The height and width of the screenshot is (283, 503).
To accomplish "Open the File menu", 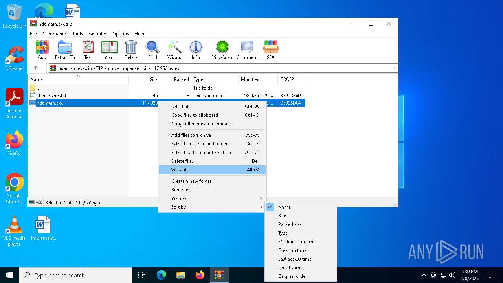I will [x=33, y=34].
